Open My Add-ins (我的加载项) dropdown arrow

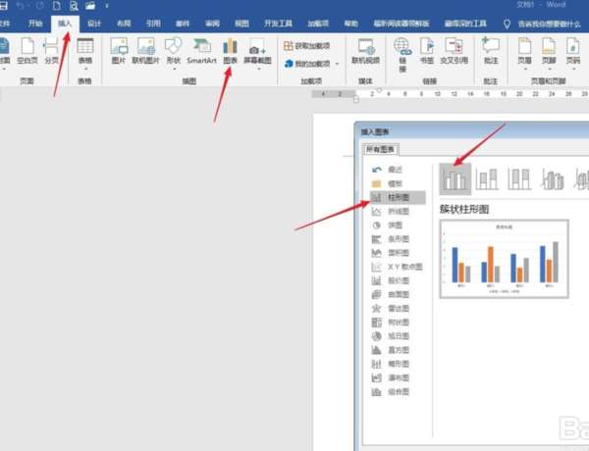coord(337,64)
